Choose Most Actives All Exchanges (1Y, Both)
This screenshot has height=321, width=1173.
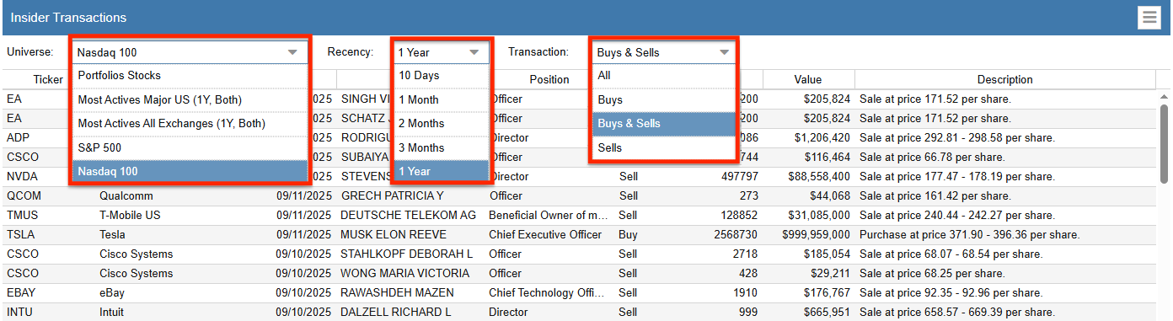pos(190,123)
